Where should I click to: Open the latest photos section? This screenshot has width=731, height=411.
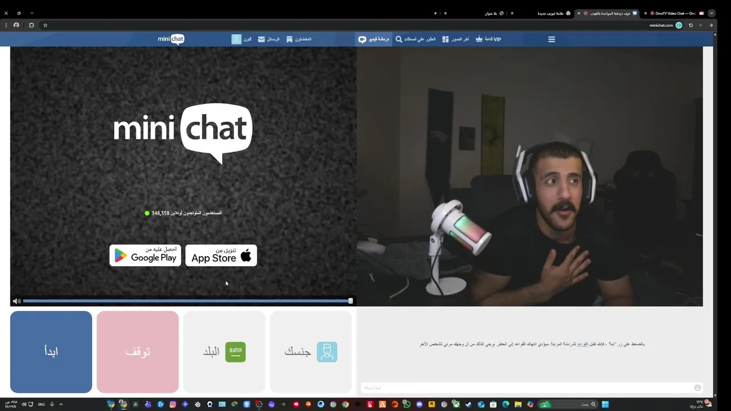455,39
